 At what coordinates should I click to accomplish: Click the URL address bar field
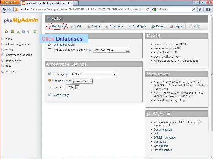[79, 9]
